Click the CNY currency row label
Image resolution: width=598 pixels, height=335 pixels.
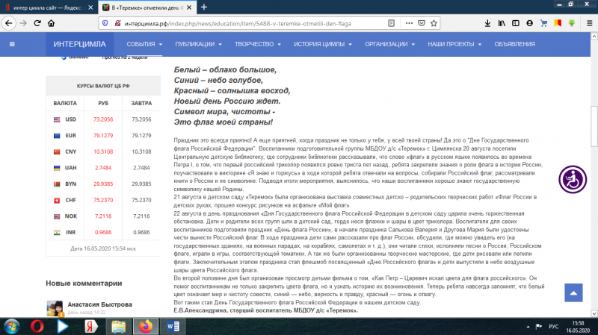pos(70,151)
